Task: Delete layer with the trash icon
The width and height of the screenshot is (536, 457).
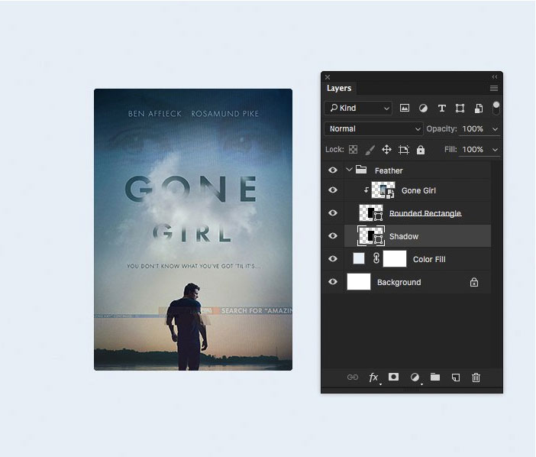Action: (476, 378)
